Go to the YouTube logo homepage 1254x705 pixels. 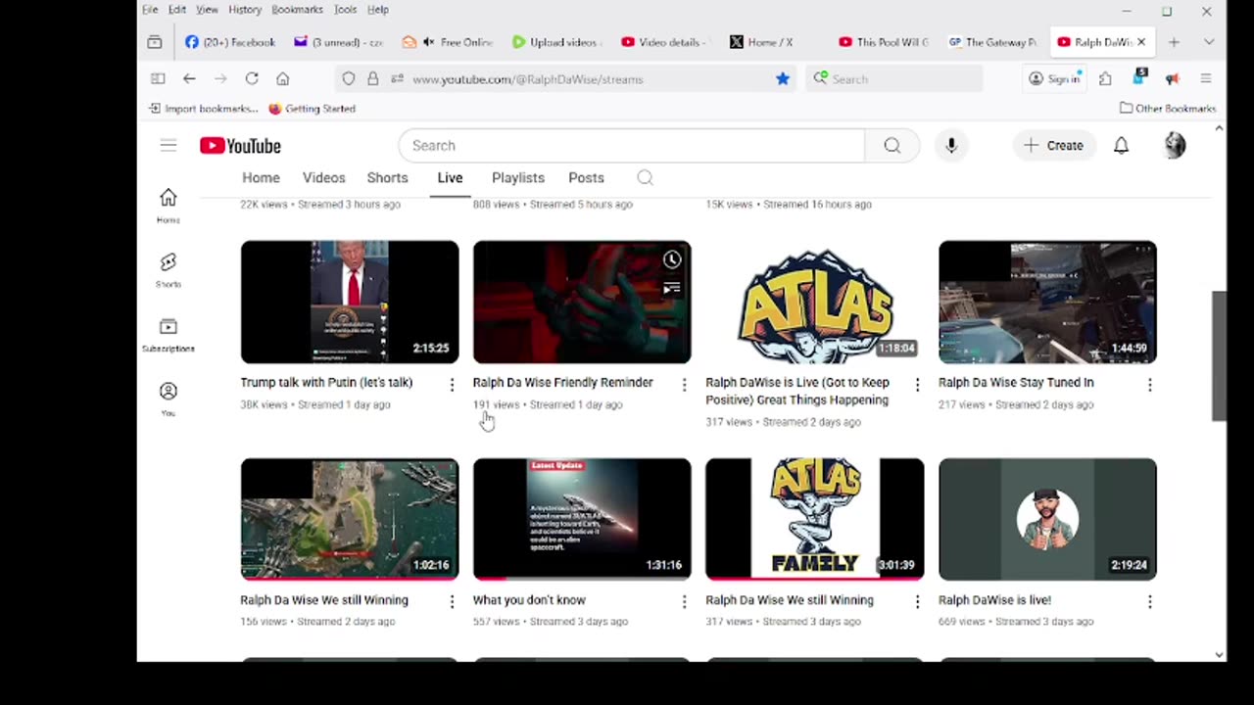tap(240, 146)
